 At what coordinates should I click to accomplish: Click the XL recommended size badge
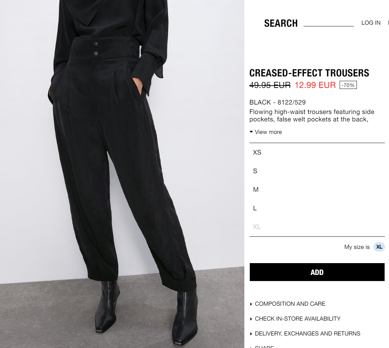[379, 247]
